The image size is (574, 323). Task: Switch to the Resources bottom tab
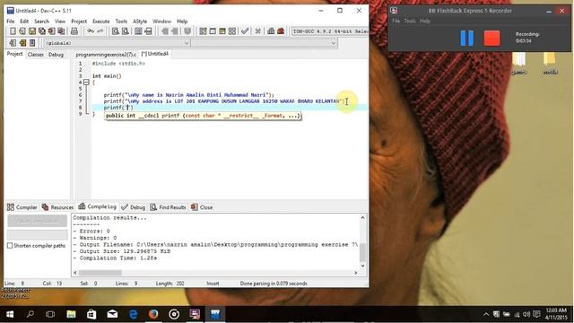57,207
